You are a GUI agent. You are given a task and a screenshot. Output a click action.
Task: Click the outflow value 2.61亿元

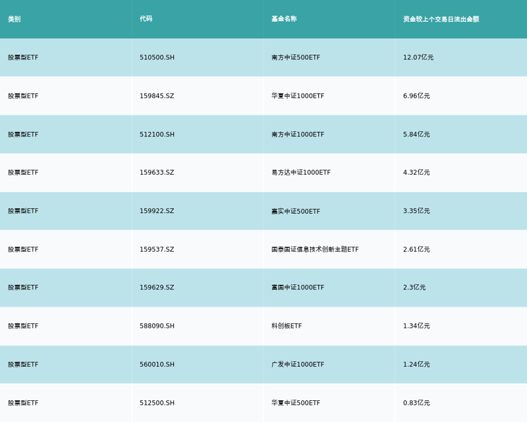(x=416, y=249)
